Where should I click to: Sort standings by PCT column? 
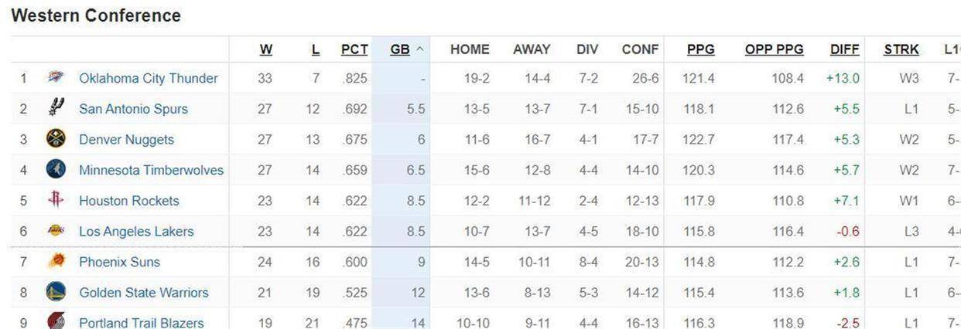[x=354, y=49]
